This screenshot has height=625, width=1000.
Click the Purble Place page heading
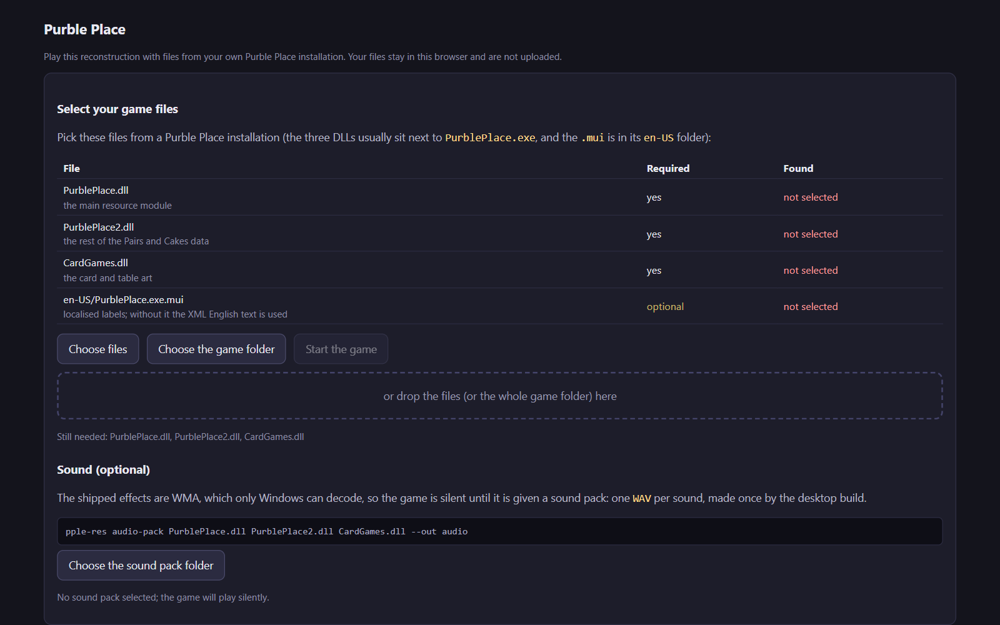pyautogui.click(x=84, y=29)
